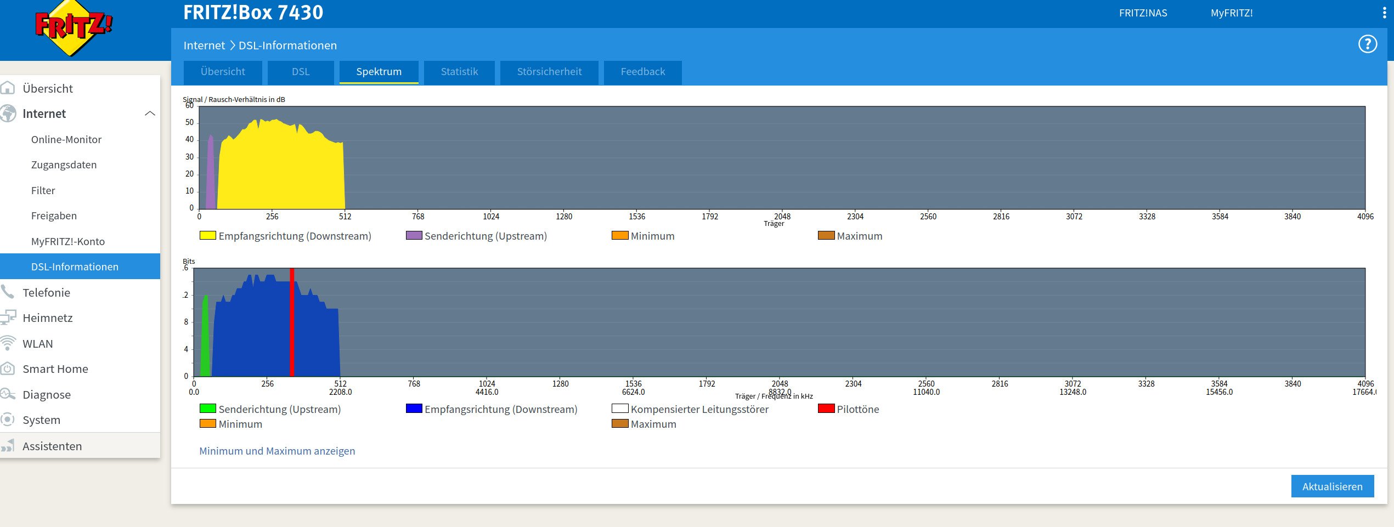
Task: Click orange Minimum swatch in SNR legend
Action: click(x=620, y=235)
